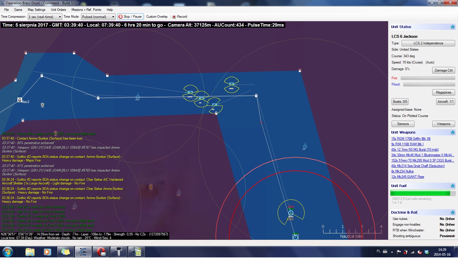
Task: Click the Fire damage progress bar
Action: (428, 78)
